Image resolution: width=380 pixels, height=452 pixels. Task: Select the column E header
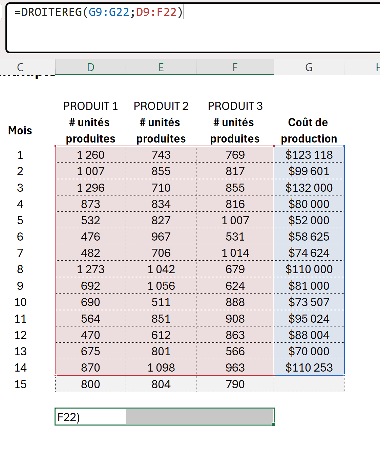(161, 67)
